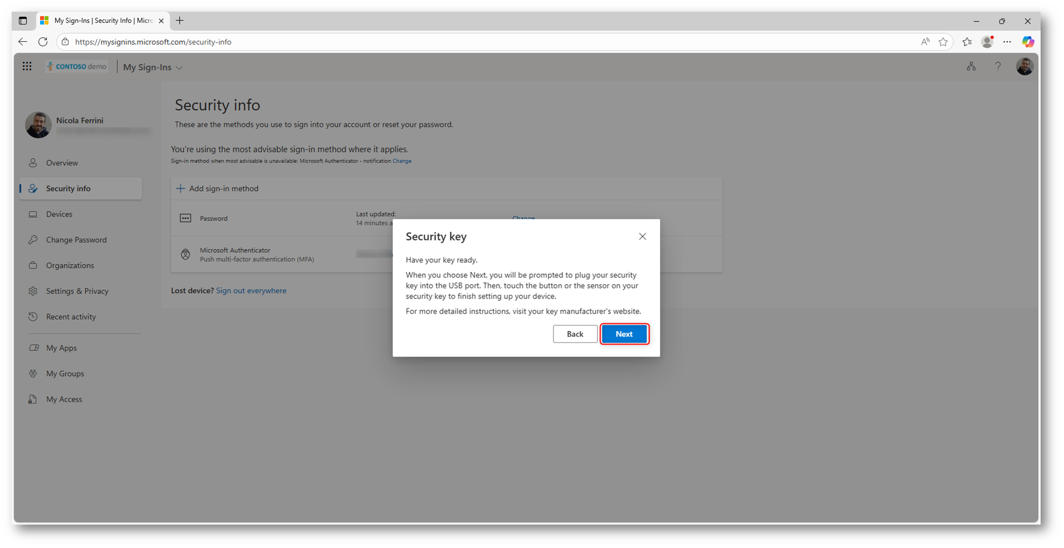Viewport: 1064px width, 548px height.
Task: Click Nicola Ferrini's sidebar profile photo
Action: coord(38,125)
